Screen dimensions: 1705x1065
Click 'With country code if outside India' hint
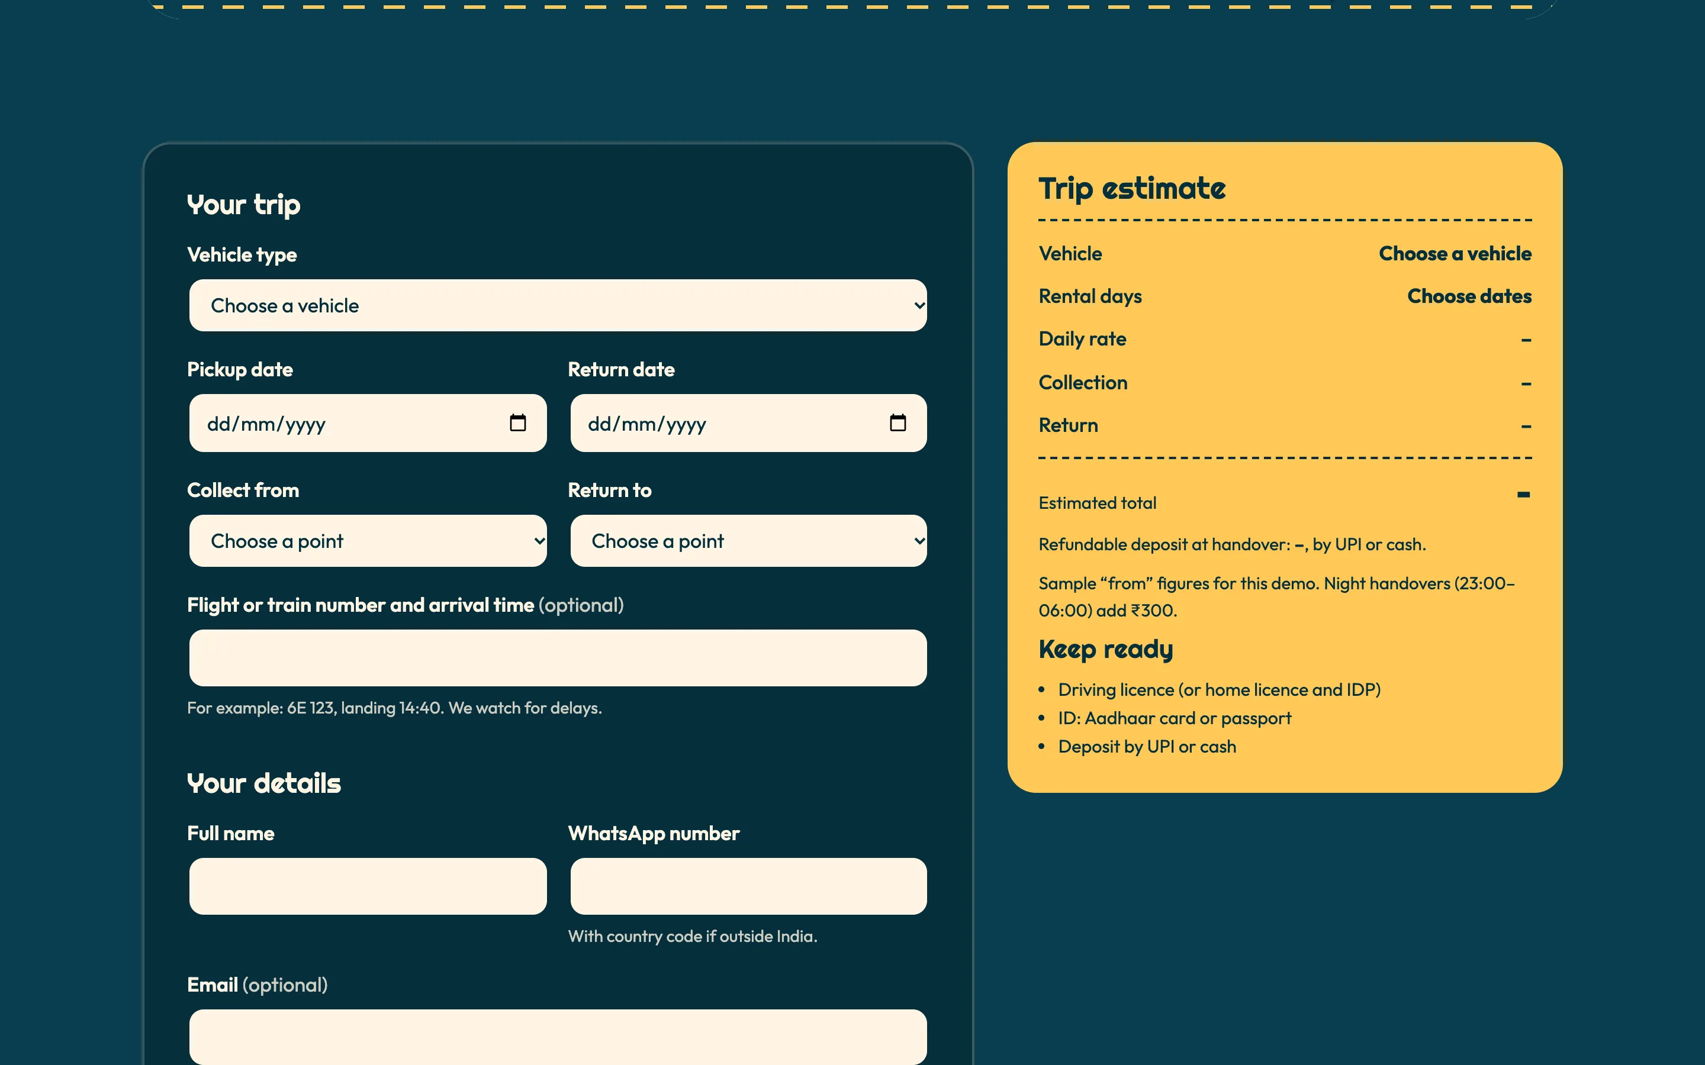pyautogui.click(x=693, y=936)
